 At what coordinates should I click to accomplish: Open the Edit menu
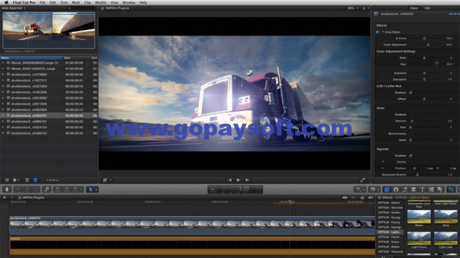click(x=53, y=2)
